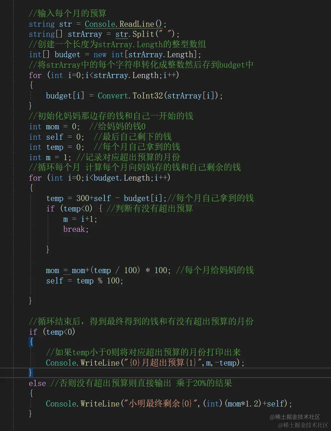Viewport: 331px width, 431px height.
Task: Click 'str.Split' in the strArray declaration
Action: click(135, 34)
